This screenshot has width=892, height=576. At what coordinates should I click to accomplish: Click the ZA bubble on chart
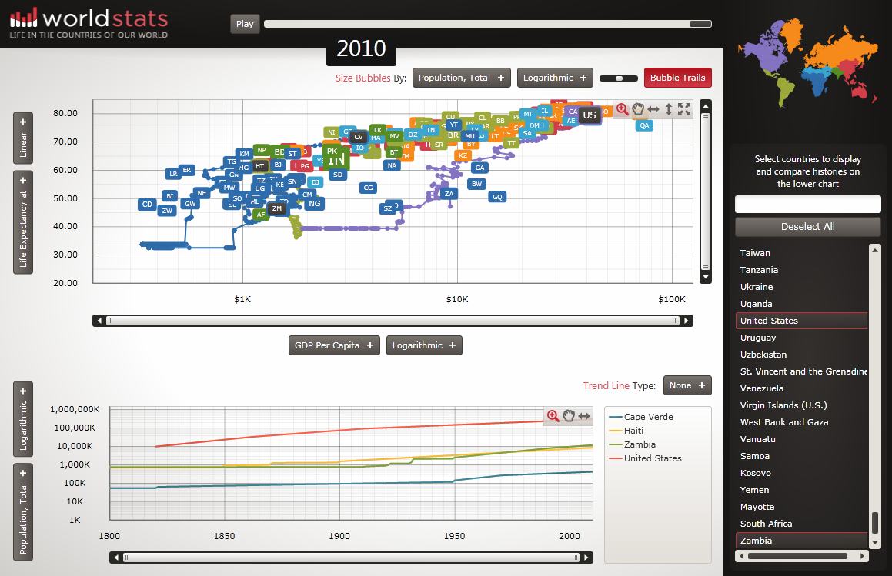coord(449,194)
